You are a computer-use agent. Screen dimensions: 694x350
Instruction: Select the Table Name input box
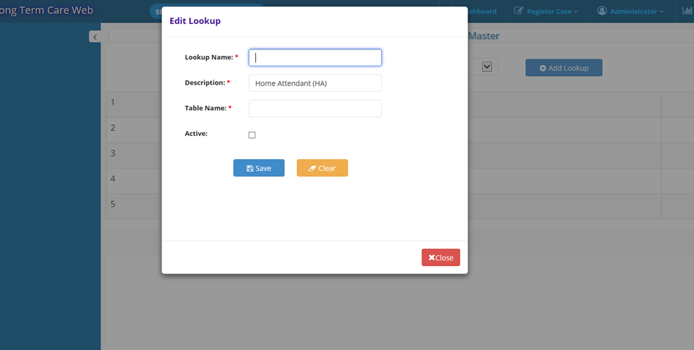315,109
